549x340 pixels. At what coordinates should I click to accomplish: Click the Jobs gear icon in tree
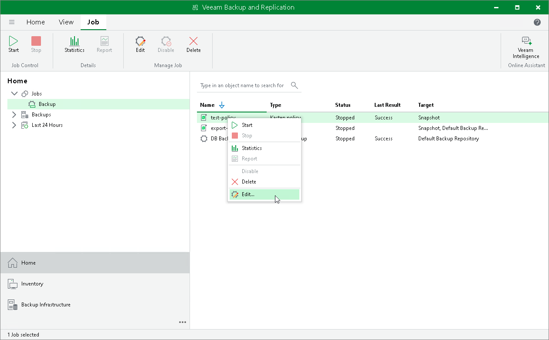click(x=25, y=94)
